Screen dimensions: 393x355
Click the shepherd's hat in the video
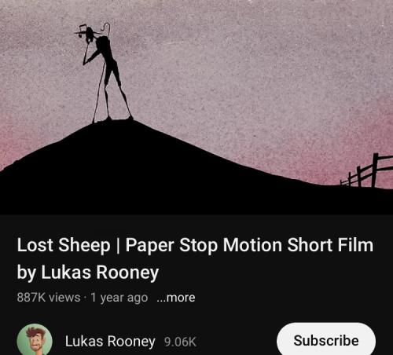tap(85, 29)
